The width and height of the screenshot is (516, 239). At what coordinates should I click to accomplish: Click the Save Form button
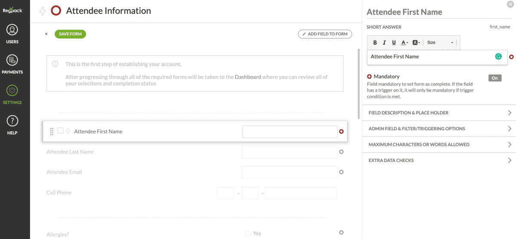pyautogui.click(x=70, y=34)
